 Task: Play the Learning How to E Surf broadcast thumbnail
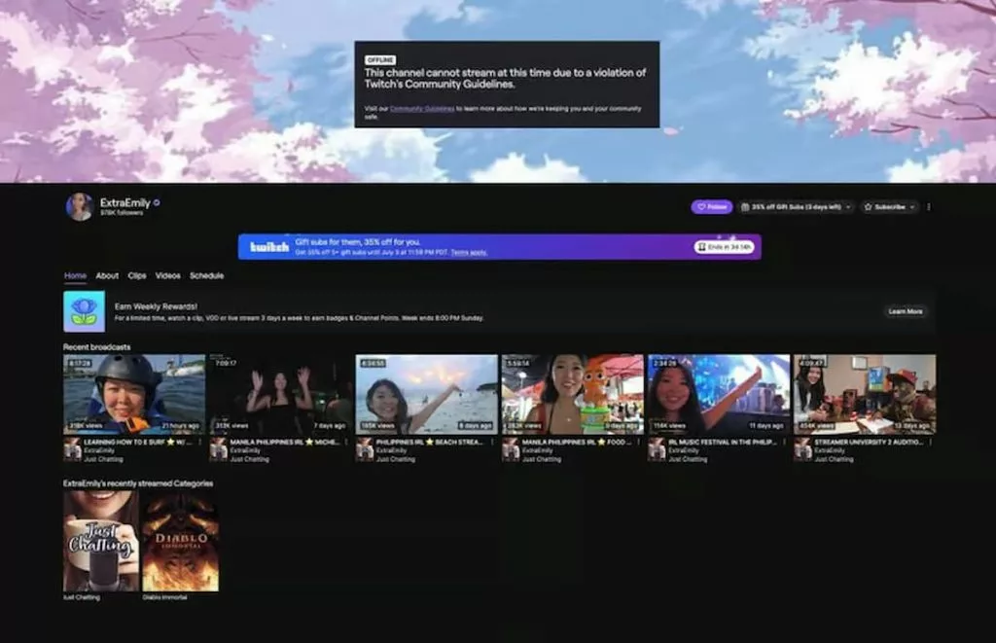point(134,394)
